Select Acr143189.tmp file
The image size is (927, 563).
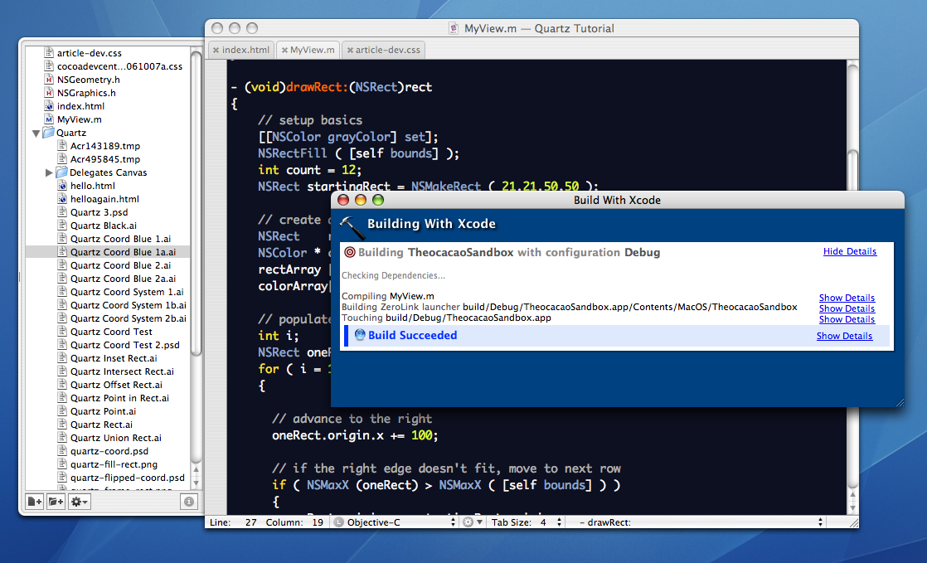[105, 146]
